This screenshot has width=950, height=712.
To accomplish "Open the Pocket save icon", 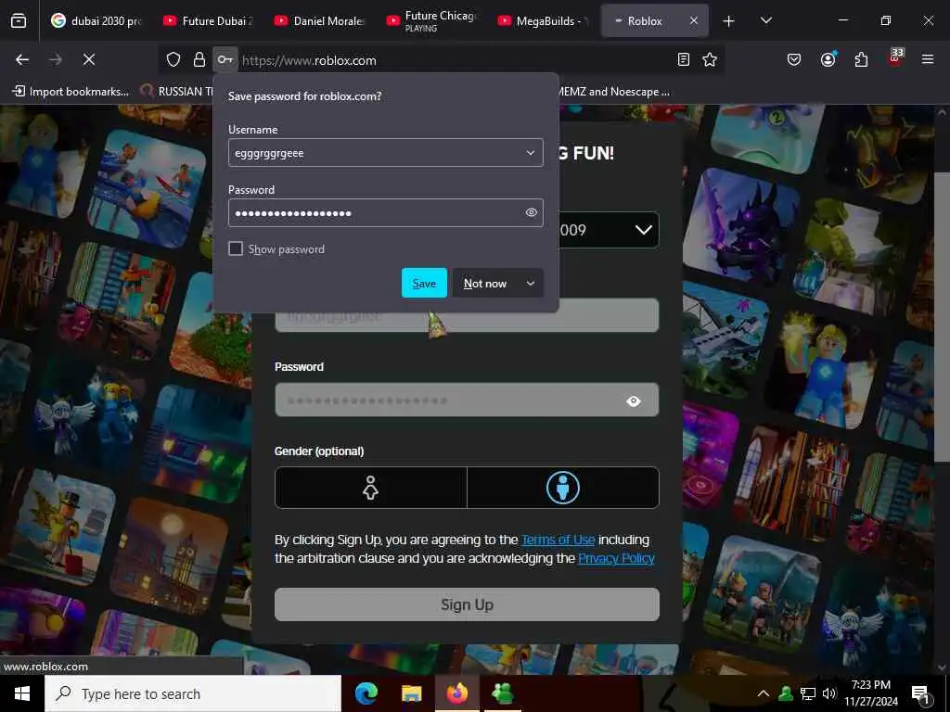I will 794,59.
